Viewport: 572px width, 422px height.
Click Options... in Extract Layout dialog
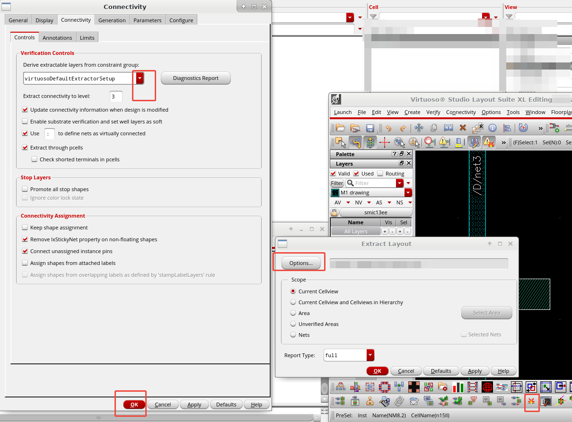pos(301,263)
